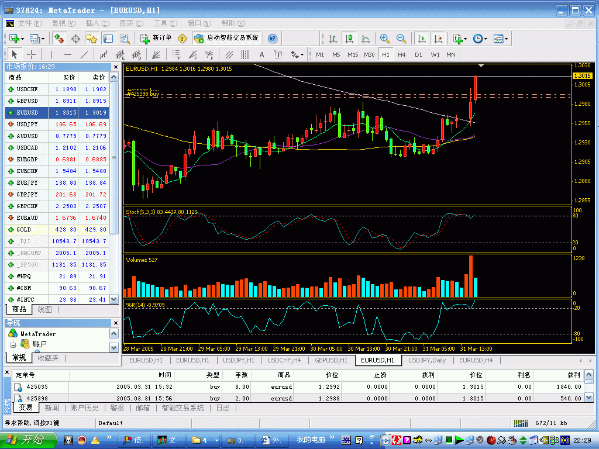Open the data window crosshair icon
Viewport: 599px width, 449px height.
[75, 39]
